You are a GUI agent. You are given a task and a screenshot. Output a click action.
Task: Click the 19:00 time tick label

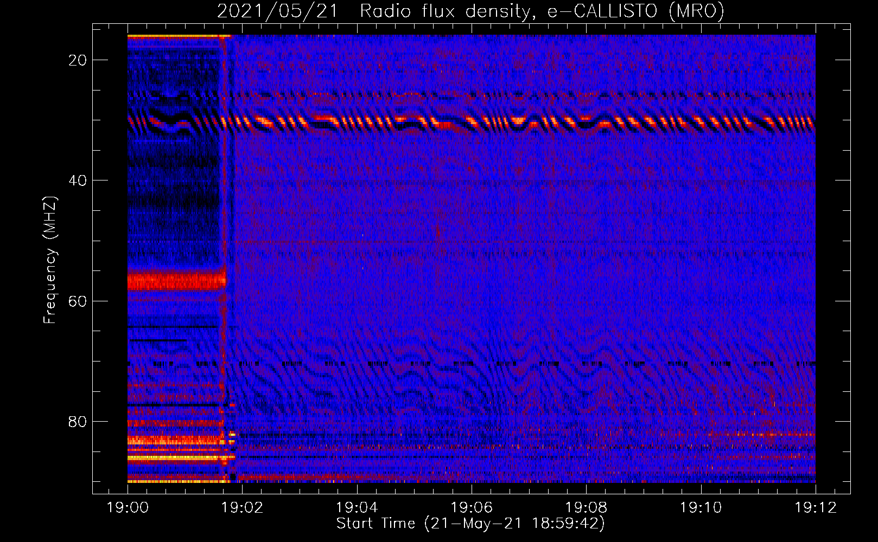(x=128, y=507)
